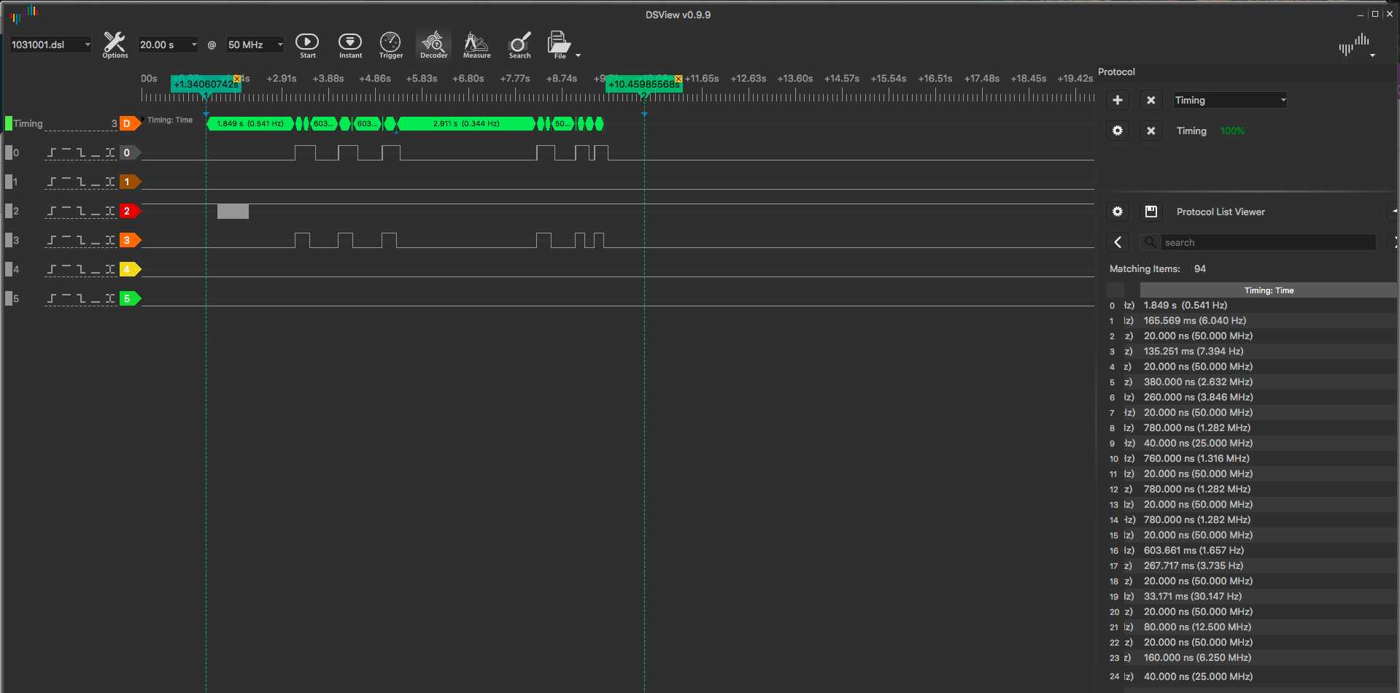This screenshot has height=693, width=1400.
Task: Click into the protocol search field
Action: pyautogui.click(x=1268, y=242)
